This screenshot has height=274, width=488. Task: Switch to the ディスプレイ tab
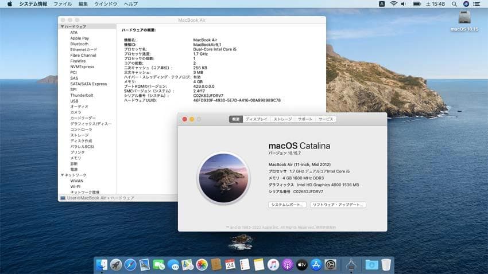point(257,119)
